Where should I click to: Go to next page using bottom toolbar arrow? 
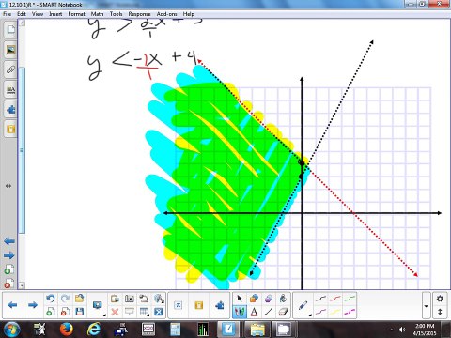pyautogui.click(x=32, y=305)
